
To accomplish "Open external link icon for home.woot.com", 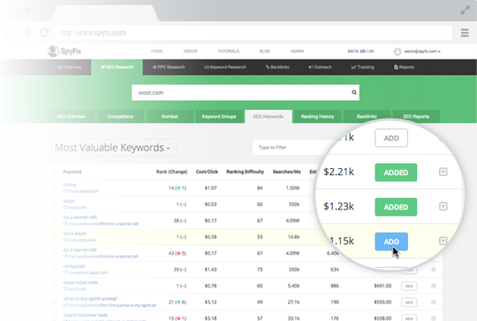I will 64,191.
